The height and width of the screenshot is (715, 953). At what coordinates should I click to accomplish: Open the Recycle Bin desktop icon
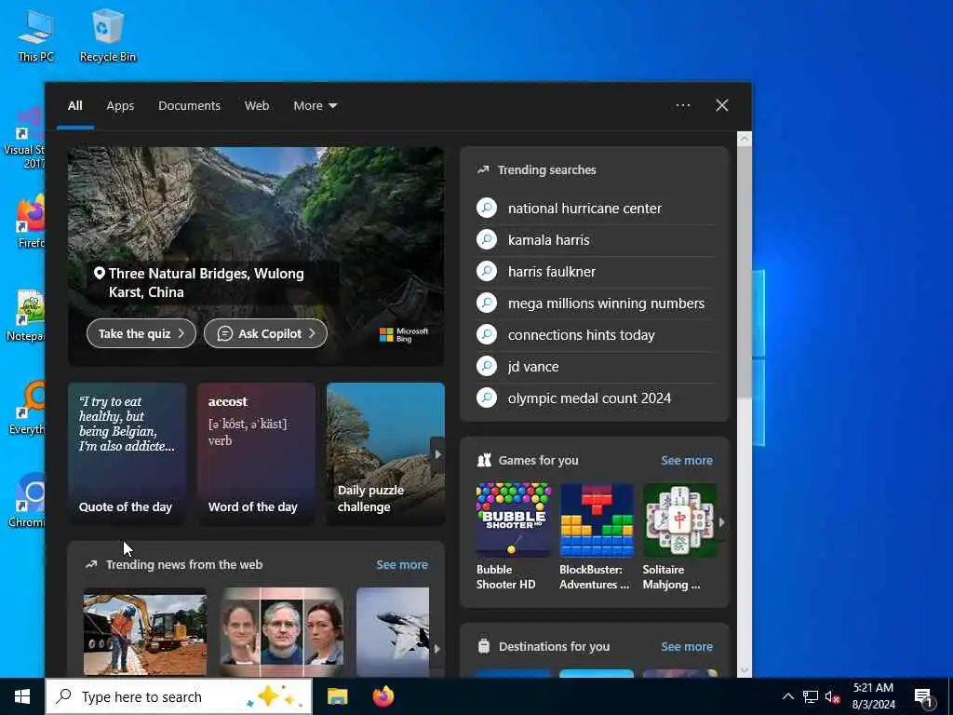tap(108, 35)
